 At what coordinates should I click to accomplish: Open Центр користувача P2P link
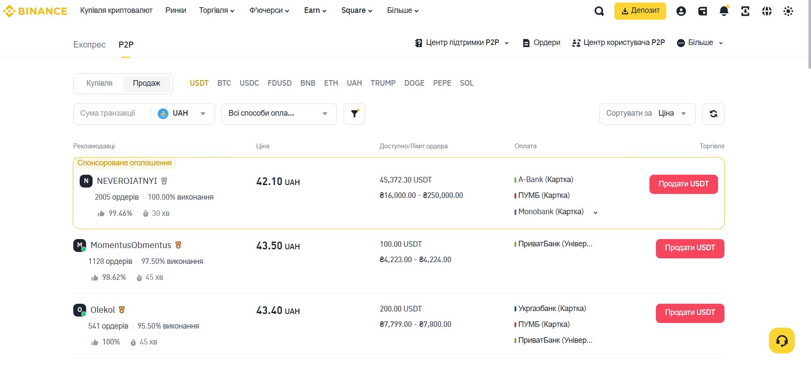619,43
